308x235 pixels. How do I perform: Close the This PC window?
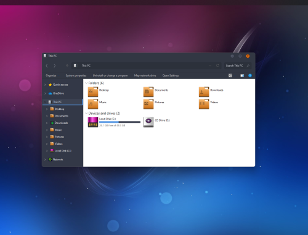pos(248,56)
